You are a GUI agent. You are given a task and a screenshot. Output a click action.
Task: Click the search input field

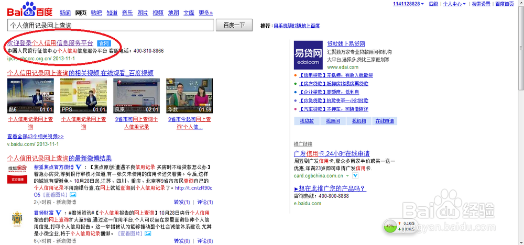tap(110, 25)
